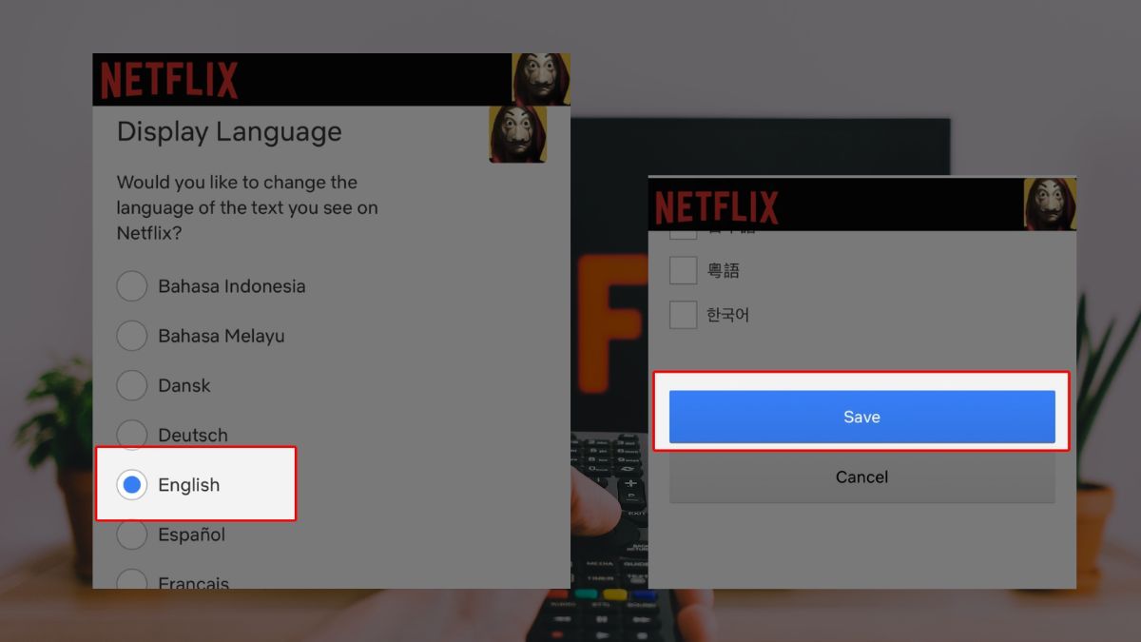
Task: Choose Bahasa Melayu as display language
Action: [x=132, y=336]
